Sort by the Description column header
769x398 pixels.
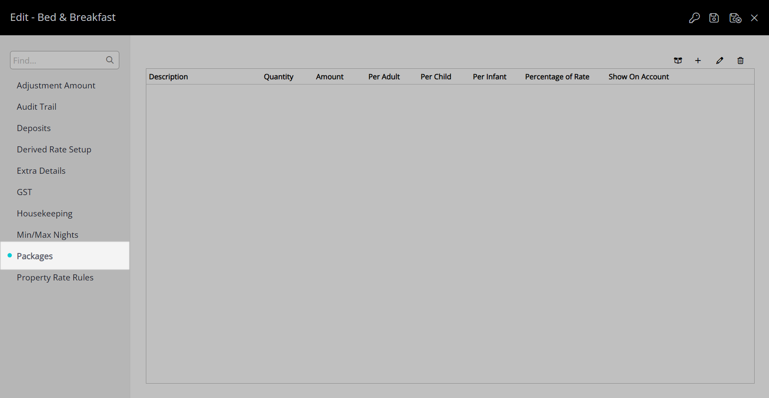pyautogui.click(x=169, y=77)
